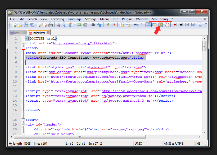Open the Document Map toolbar icon
The width and height of the screenshot is (217, 155).
click(161, 25)
